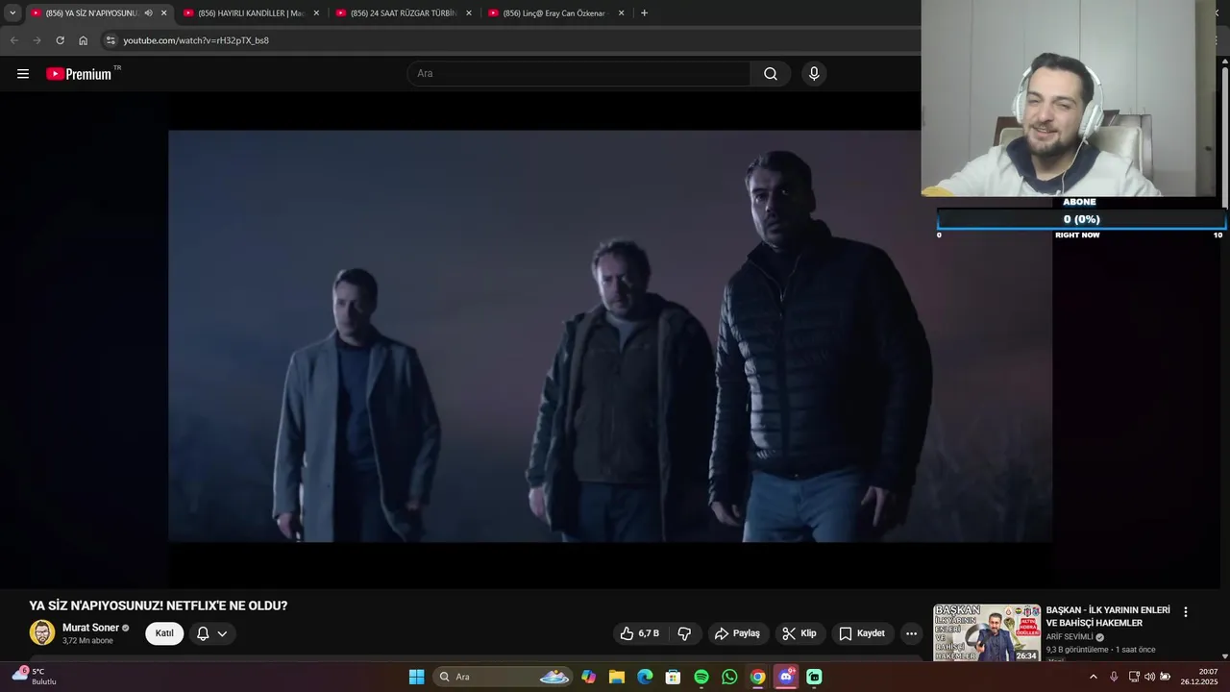
Task: Open network settings tray icon
Action: pos(1134,677)
